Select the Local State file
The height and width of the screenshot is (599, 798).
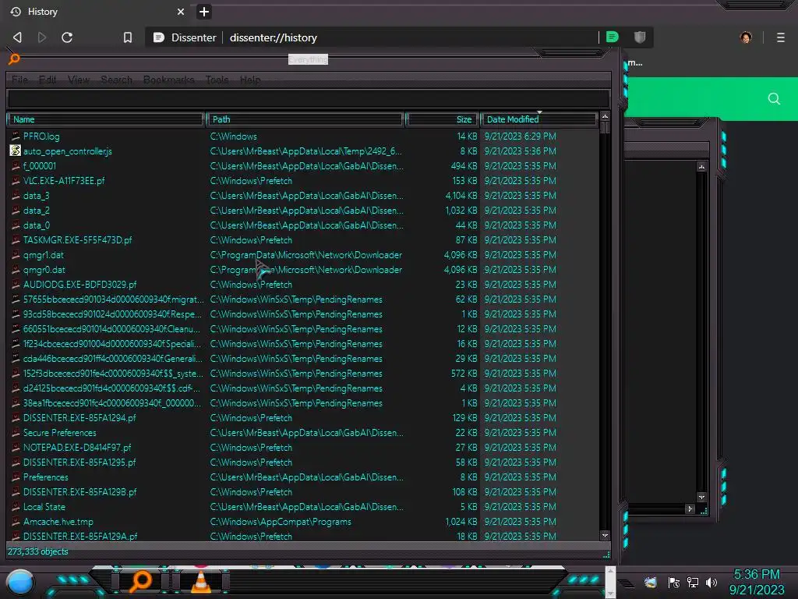click(44, 507)
